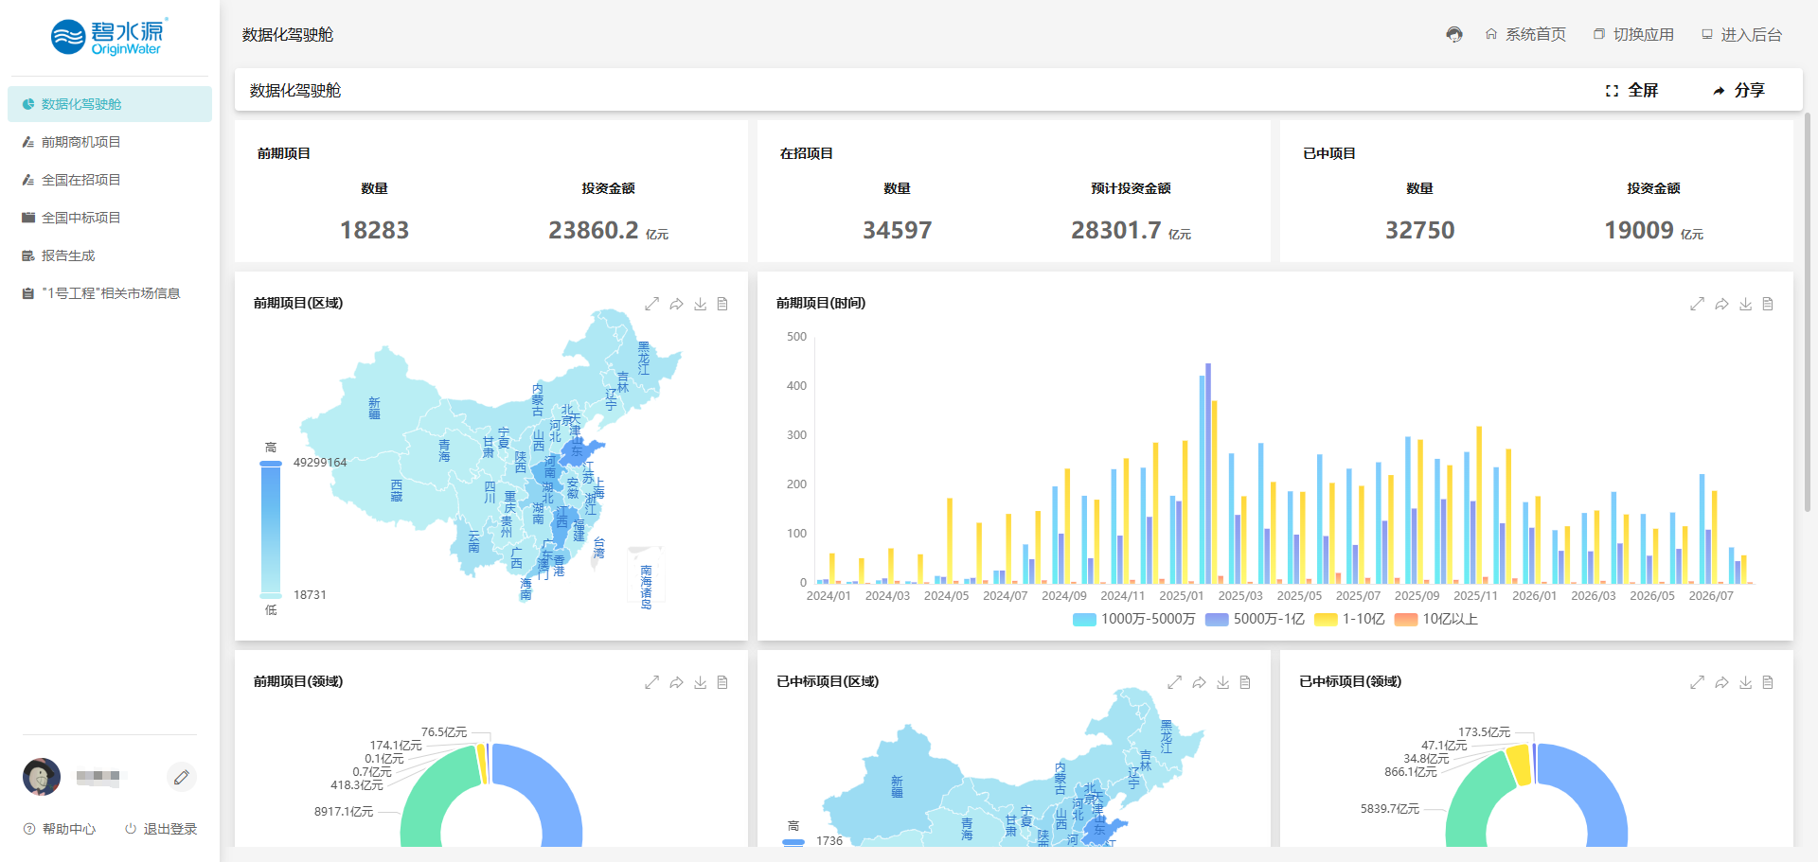This screenshot has height=862, width=1818.
Task: Click the 2026/07 label on the time axis
Action: click(x=1711, y=596)
